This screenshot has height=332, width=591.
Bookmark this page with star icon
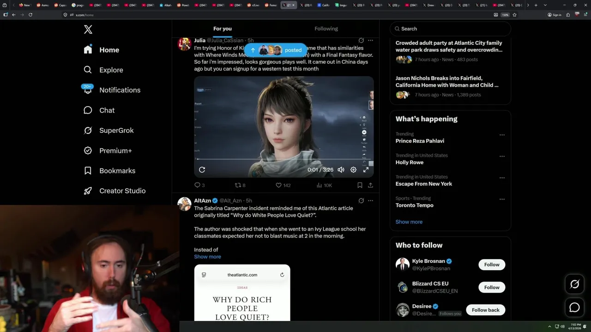click(514, 15)
